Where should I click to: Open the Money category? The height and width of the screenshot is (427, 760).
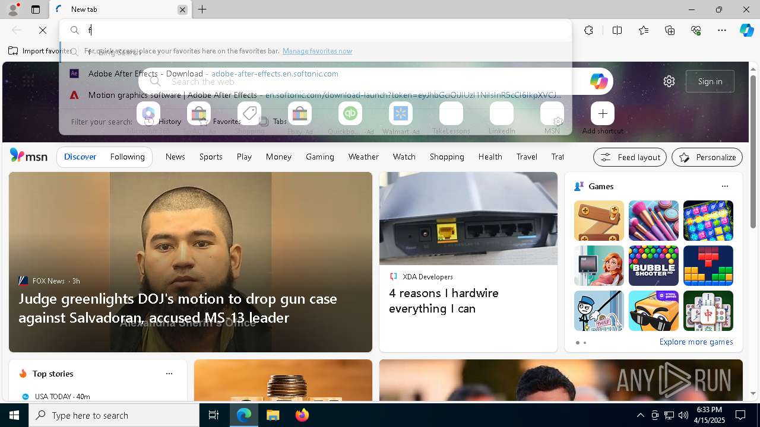278,157
